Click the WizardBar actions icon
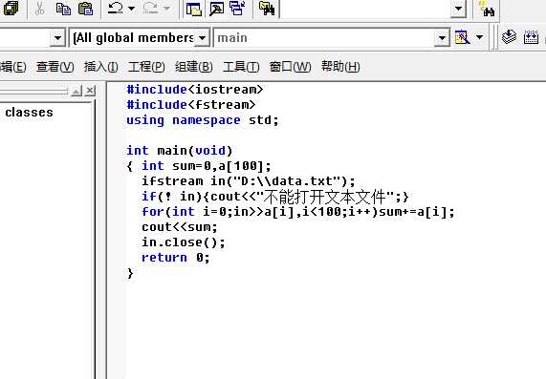Image resolution: width=546 pixels, height=379 pixels. pyautogui.click(x=462, y=37)
